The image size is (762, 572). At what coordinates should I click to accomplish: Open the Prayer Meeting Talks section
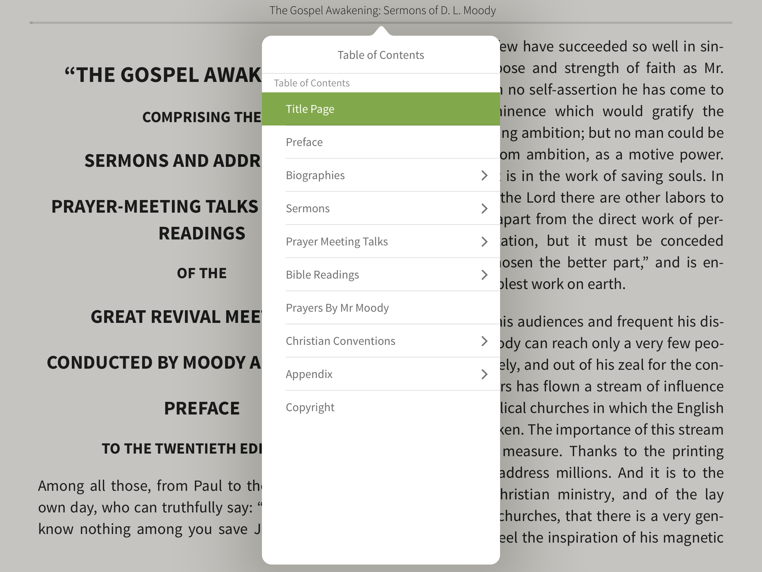(x=381, y=241)
